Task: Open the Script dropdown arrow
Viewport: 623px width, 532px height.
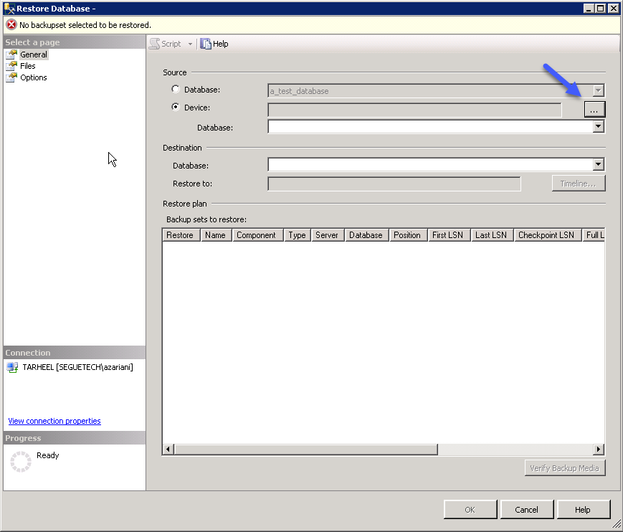Action: (x=190, y=44)
